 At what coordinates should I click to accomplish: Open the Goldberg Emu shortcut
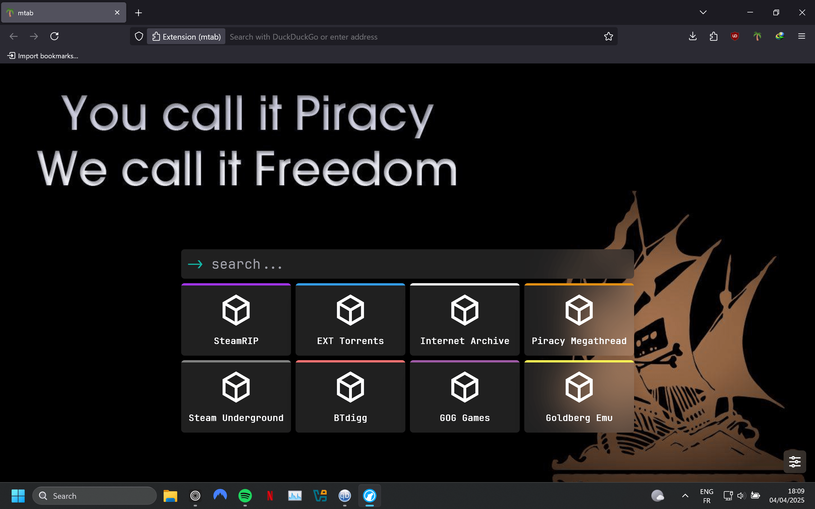point(579,397)
